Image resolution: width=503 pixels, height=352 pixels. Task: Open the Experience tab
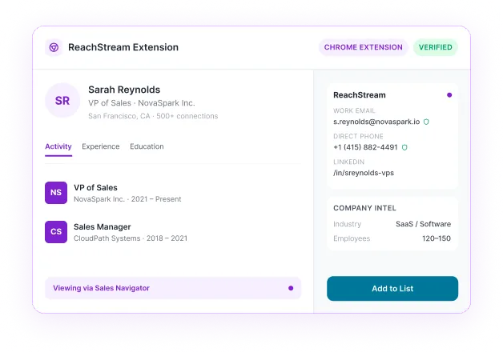click(x=101, y=146)
